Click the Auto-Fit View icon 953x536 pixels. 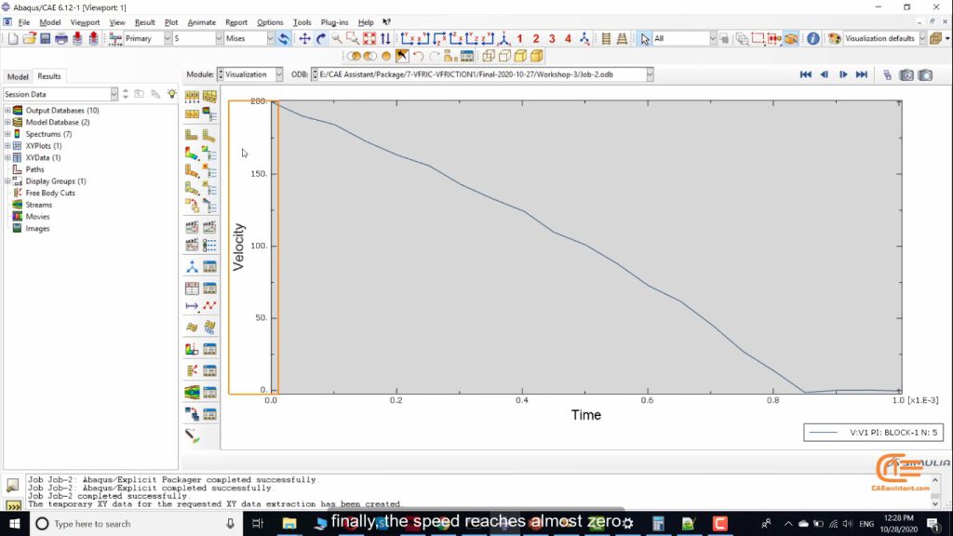click(x=369, y=39)
